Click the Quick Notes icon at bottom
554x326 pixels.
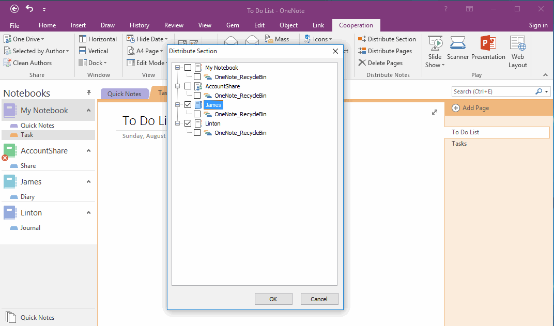pyautogui.click(x=11, y=317)
